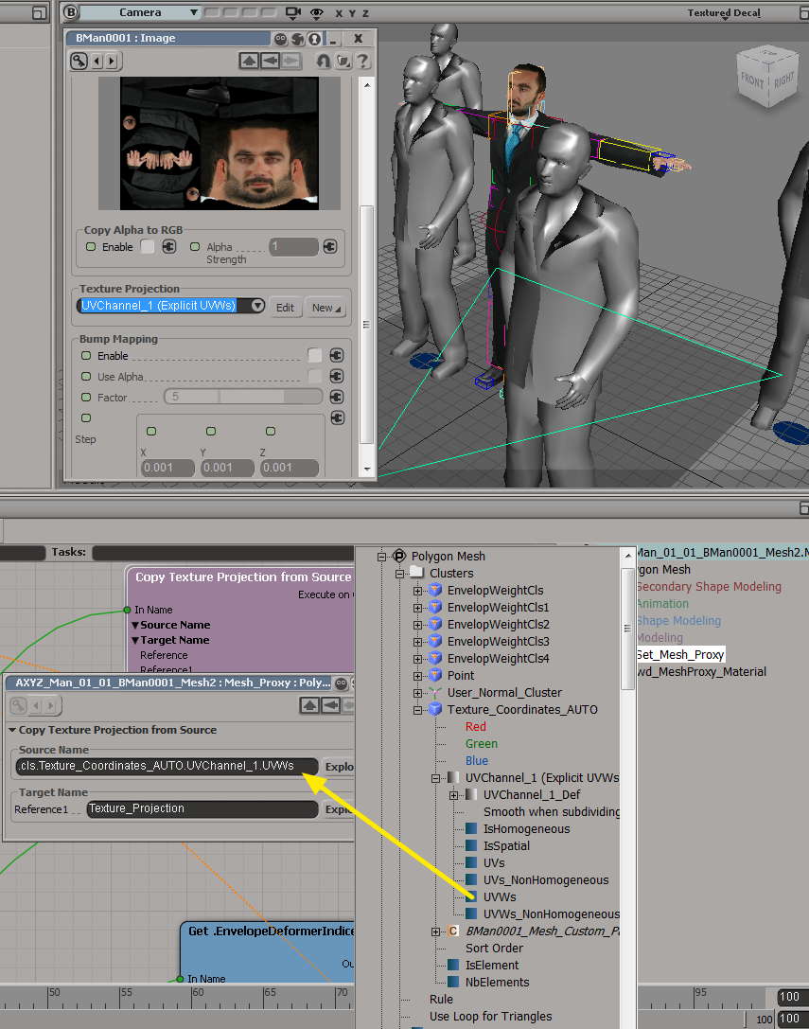Click the navigation cube in the viewport
The height and width of the screenshot is (1029, 809).
point(766,77)
